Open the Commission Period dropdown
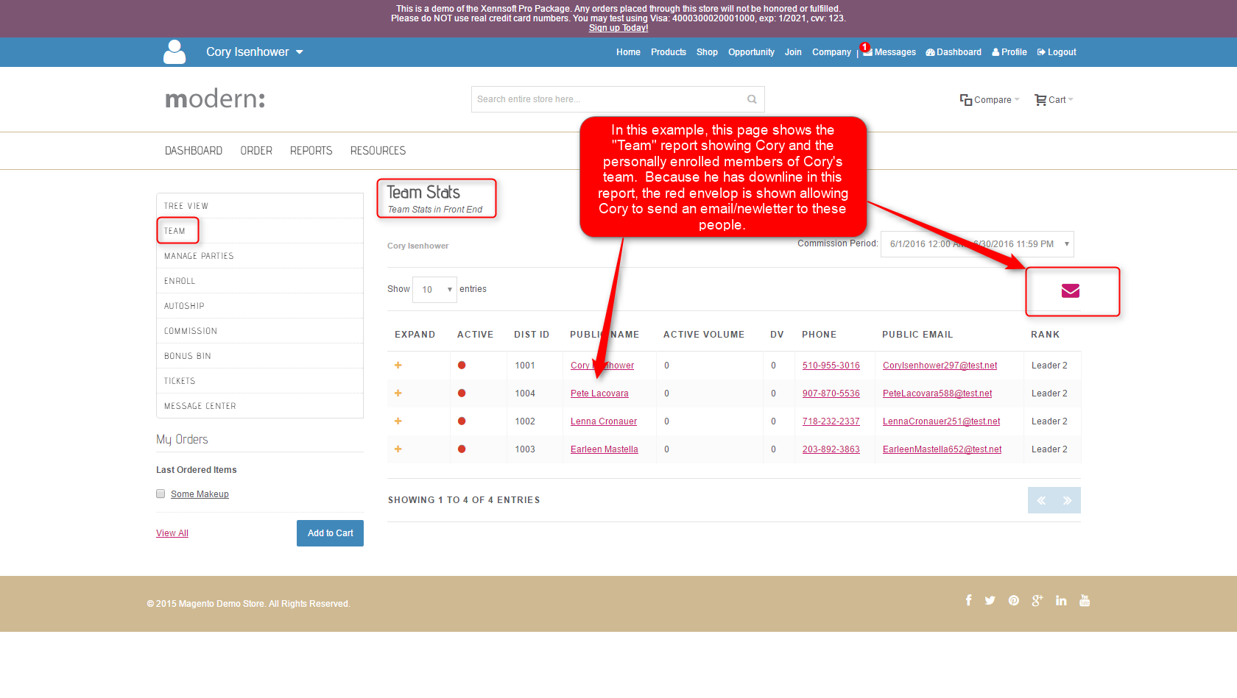 click(x=976, y=244)
